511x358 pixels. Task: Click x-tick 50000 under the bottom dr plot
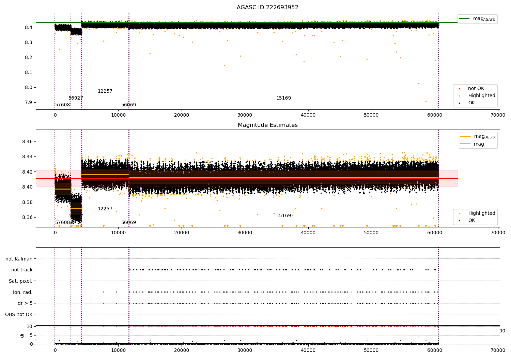coord(371,350)
